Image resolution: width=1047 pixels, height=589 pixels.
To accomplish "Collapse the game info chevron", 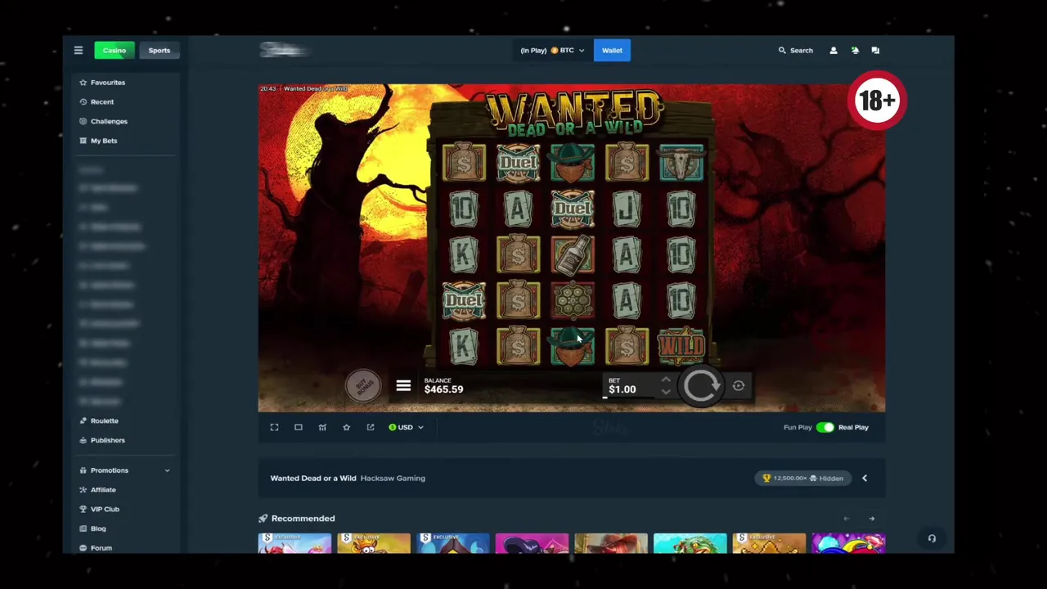I will point(865,478).
